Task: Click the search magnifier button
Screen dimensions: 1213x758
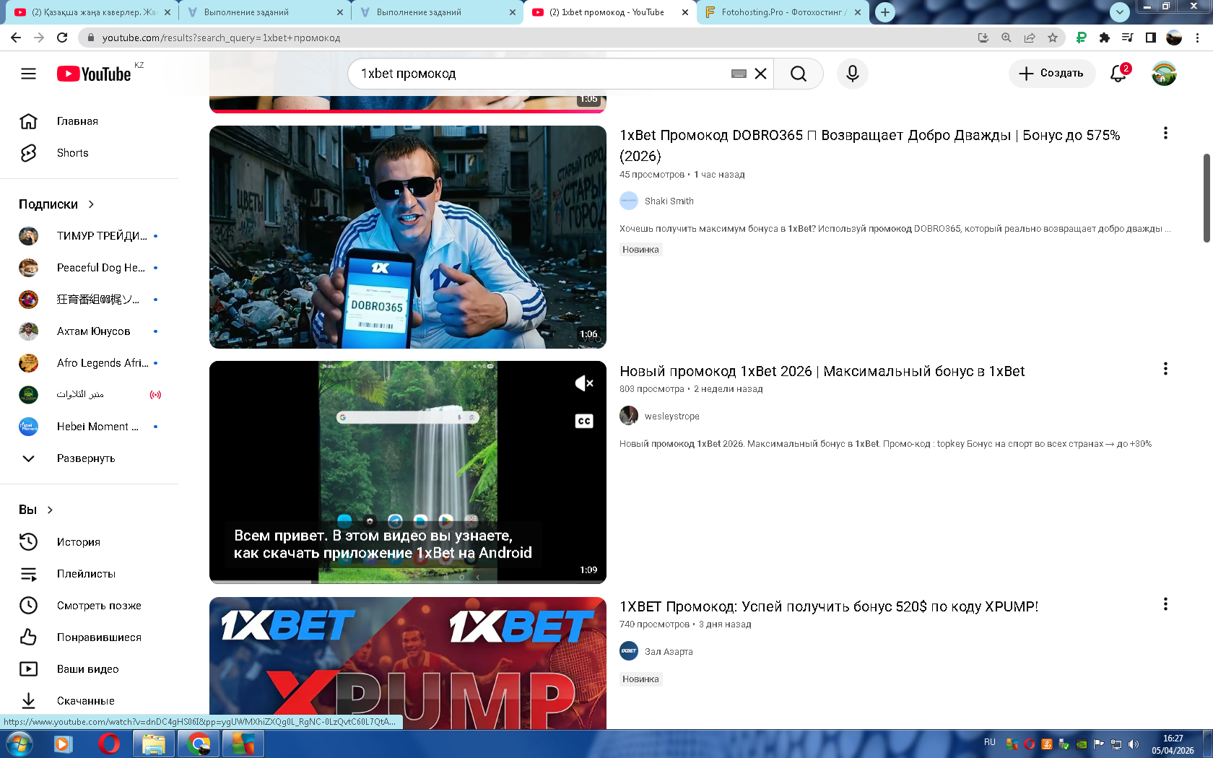Action: click(798, 74)
